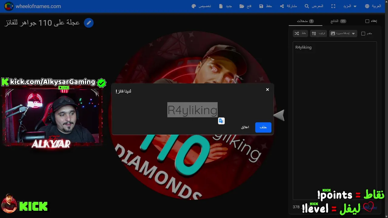
Task: Click the wheelofnames.com site name
Action: [x=38, y=6]
